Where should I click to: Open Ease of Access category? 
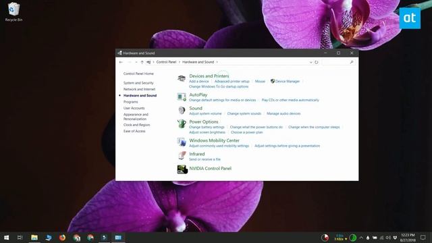tap(134, 132)
